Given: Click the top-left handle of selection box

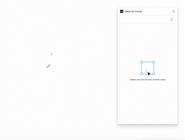Looking at the screenshot, I should pos(142,62).
